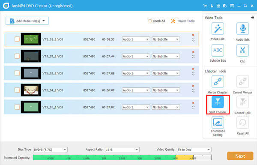This screenshot has height=165, width=257.
Task: Enable the Check All checkbox
Action: 150,21
